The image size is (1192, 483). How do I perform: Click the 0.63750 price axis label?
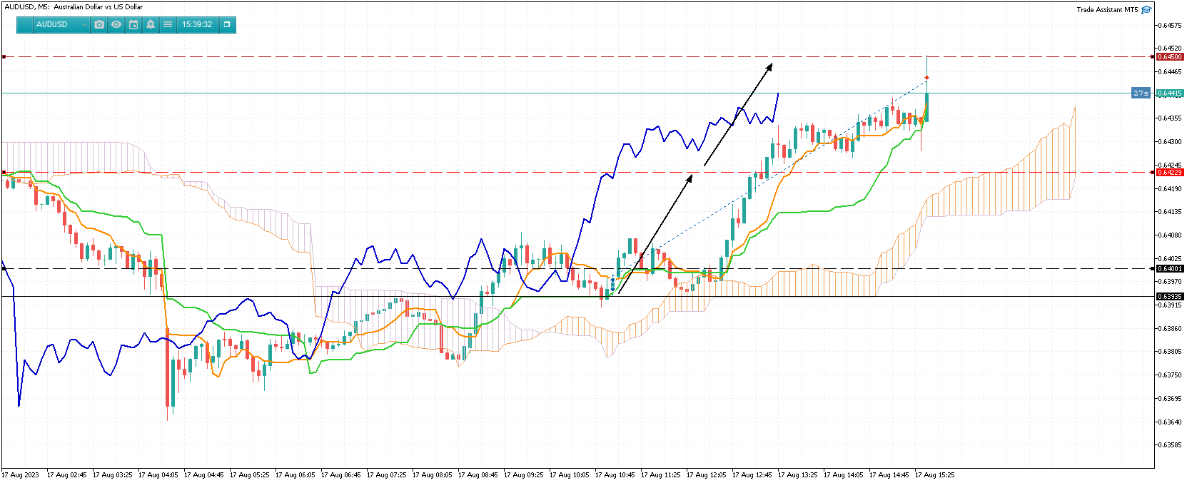1171,375
